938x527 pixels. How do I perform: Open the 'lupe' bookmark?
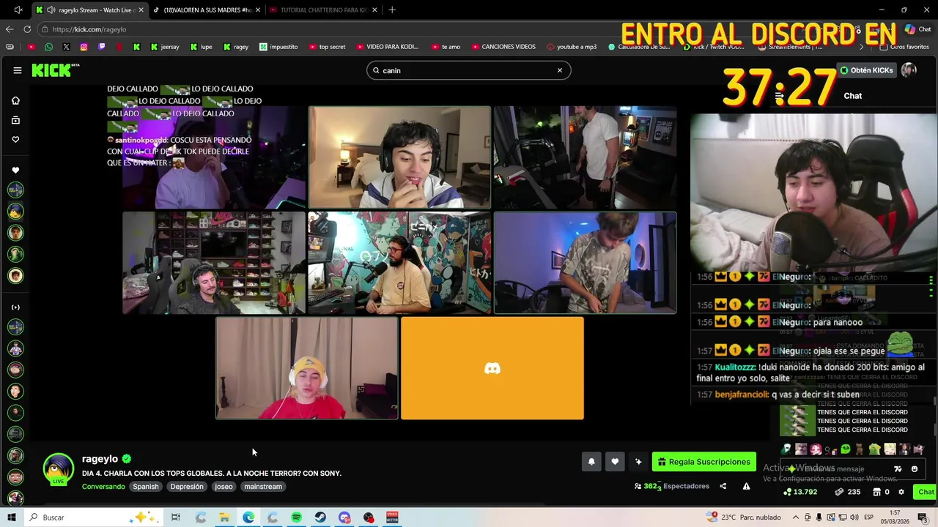201,47
